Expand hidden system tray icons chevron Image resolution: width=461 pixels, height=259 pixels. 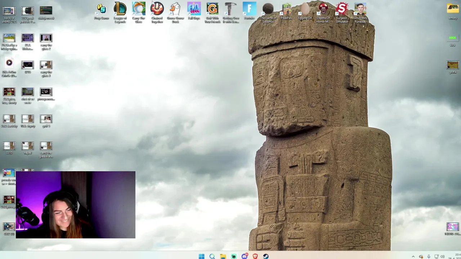point(413,256)
